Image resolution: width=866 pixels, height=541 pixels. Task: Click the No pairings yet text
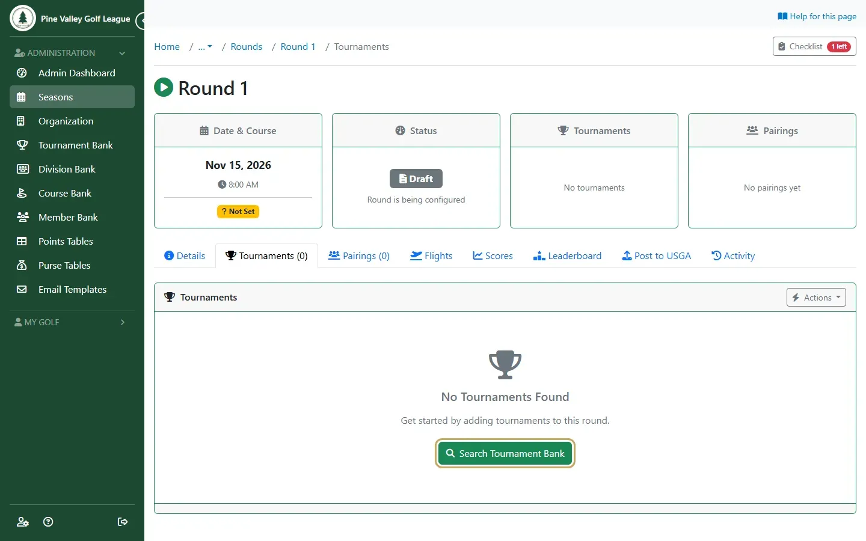point(772,188)
